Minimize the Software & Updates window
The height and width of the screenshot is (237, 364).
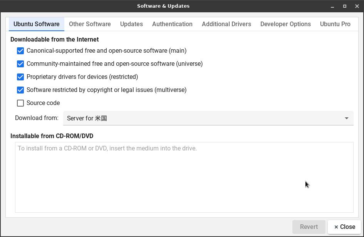tap(332, 6)
